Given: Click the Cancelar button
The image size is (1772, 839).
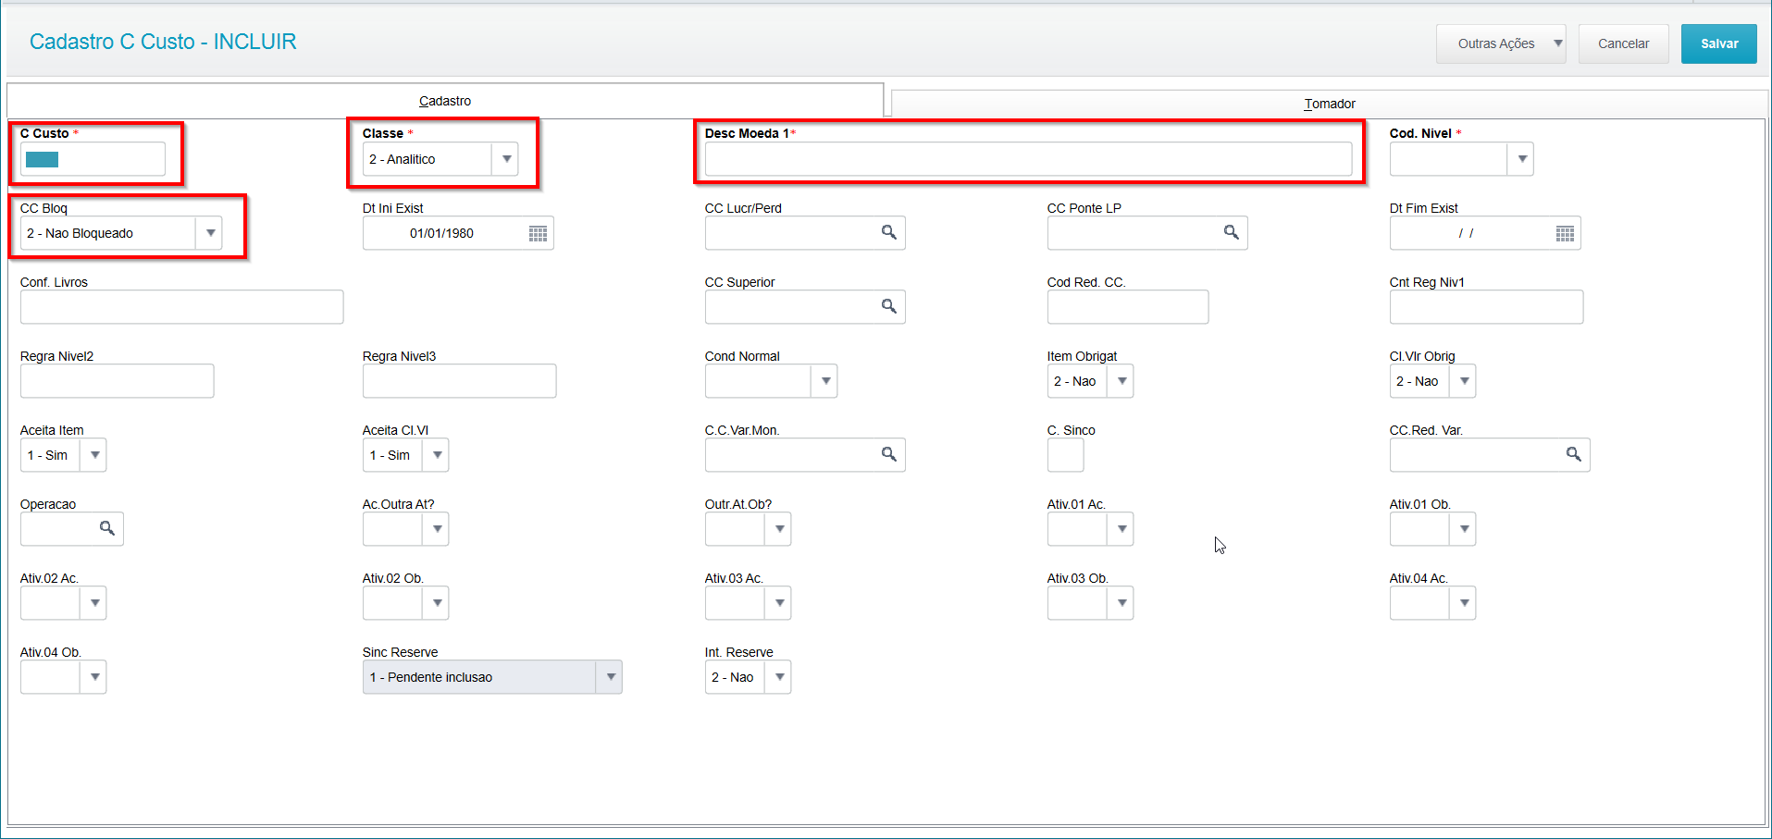Looking at the screenshot, I should 1623,43.
